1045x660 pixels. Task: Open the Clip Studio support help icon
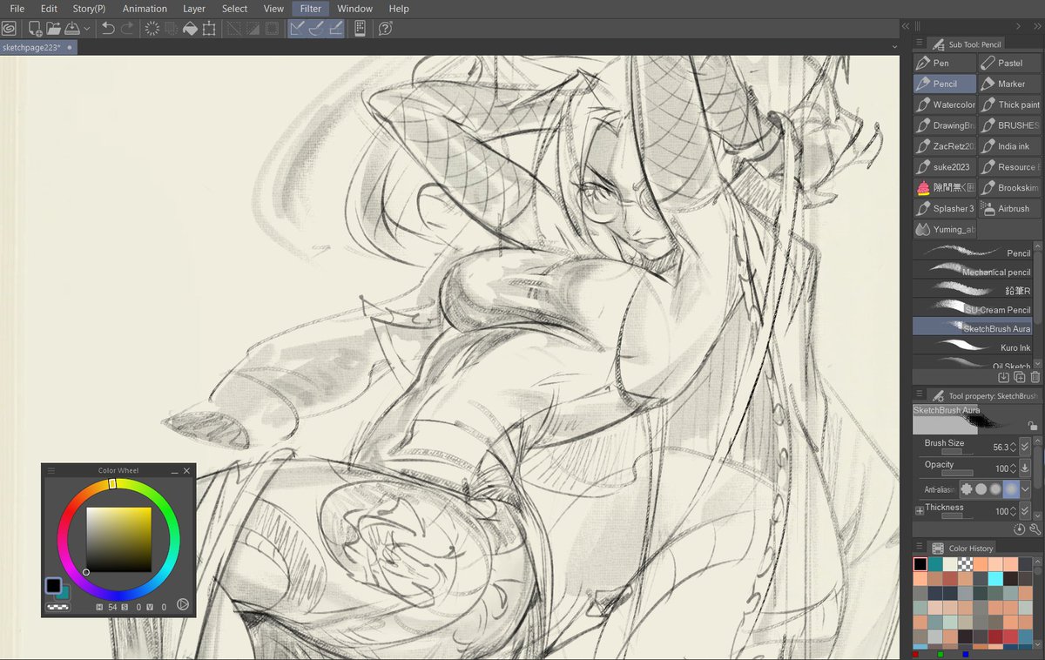(385, 29)
